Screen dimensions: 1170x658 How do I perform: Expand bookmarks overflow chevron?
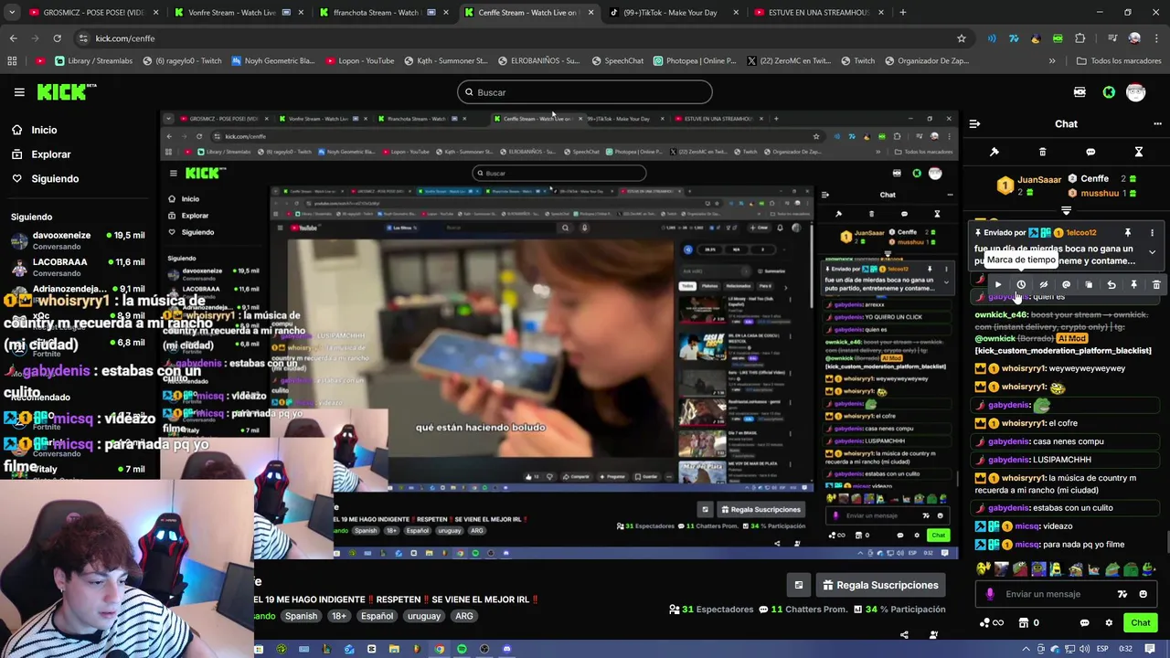click(x=1052, y=61)
